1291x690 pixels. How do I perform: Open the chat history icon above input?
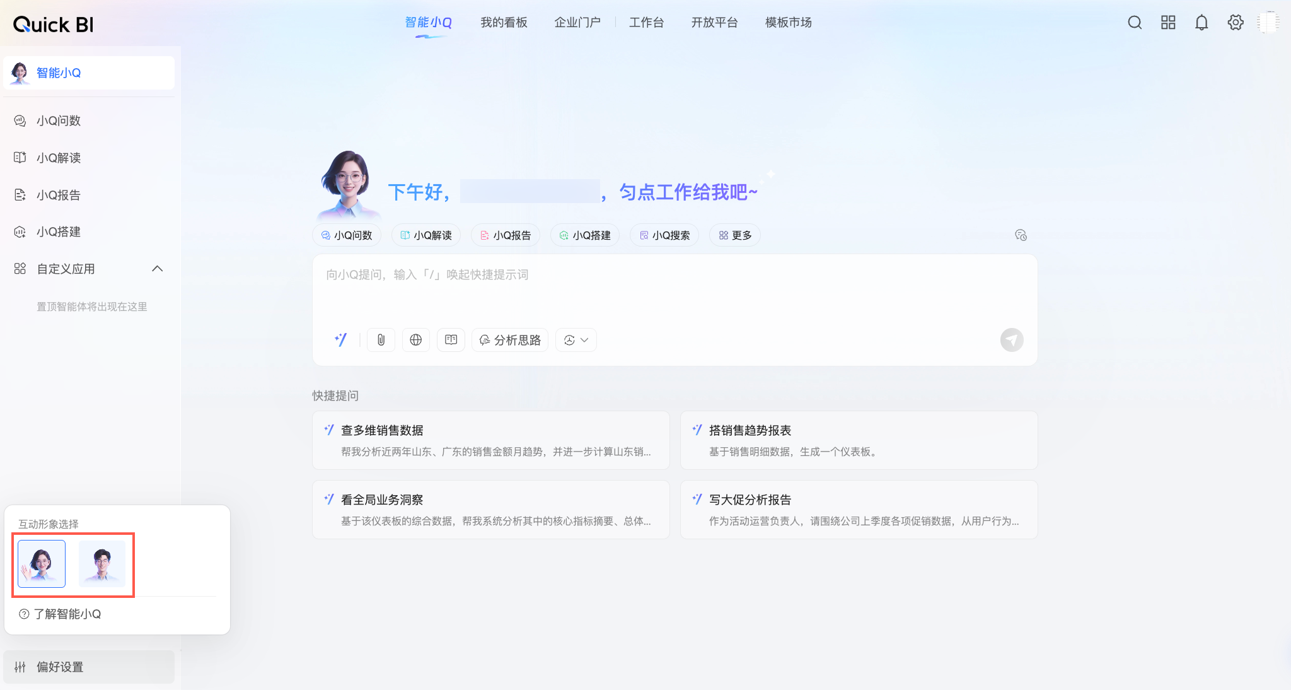[x=1021, y=235]
